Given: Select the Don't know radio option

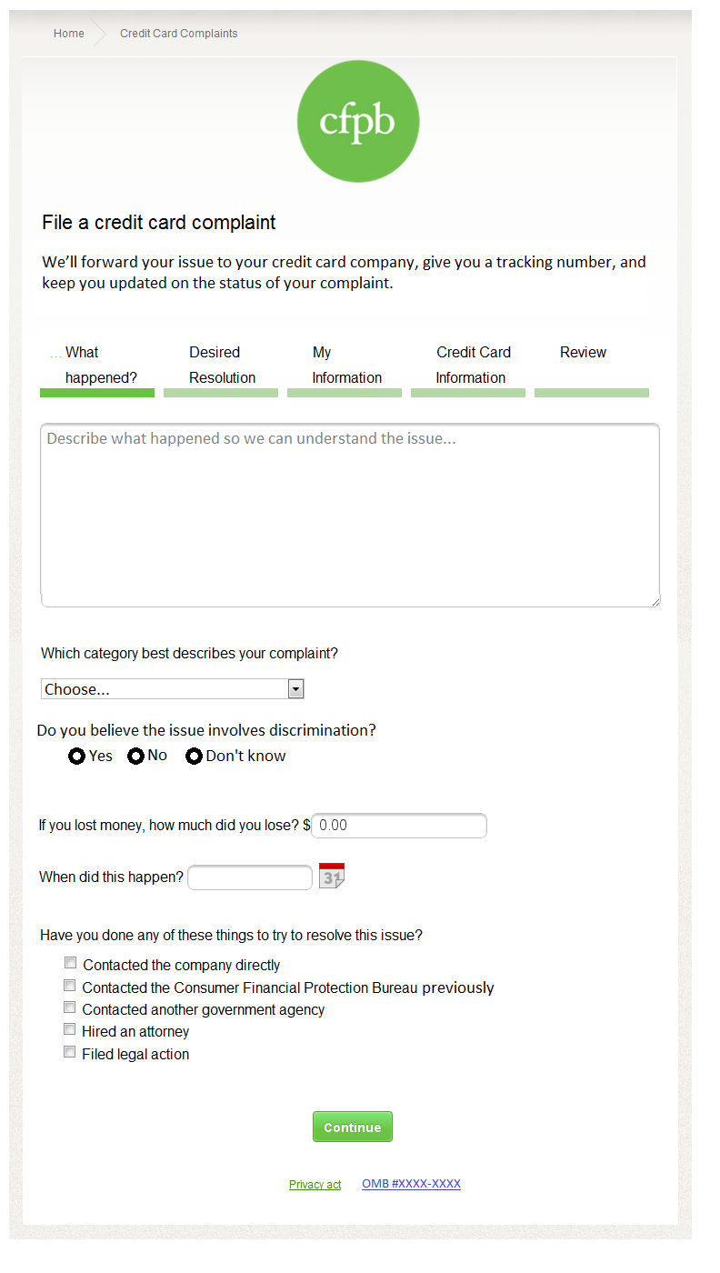Looking at the screenshot, I should click(194, 757).
